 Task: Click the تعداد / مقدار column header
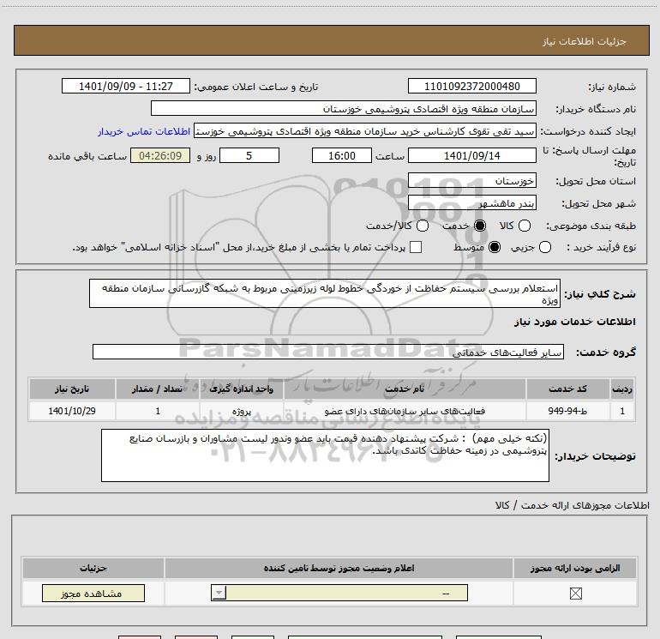[158, 389]
